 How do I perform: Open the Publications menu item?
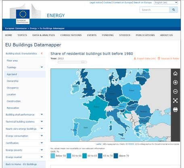[145, 35]
